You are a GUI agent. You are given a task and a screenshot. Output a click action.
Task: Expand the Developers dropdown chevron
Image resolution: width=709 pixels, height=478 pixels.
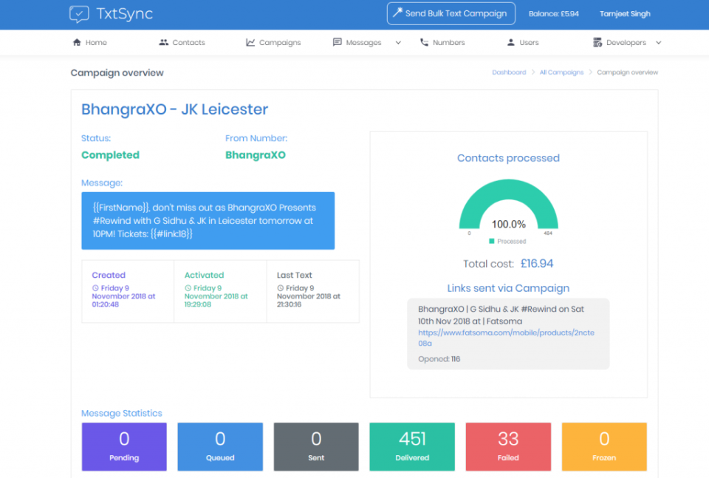tap(658, 43)
